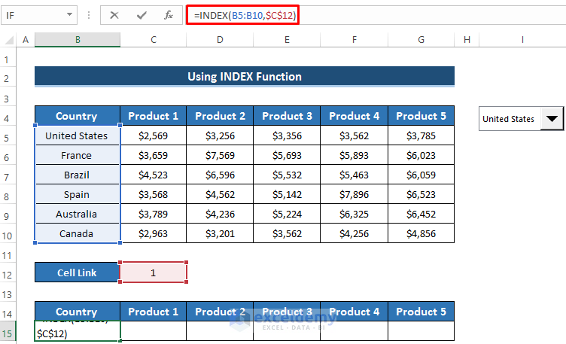Select row 12 header
Image resolution: width=566 pixels, height=344 pixels.
pyautogui.click(x=10, y=273)
